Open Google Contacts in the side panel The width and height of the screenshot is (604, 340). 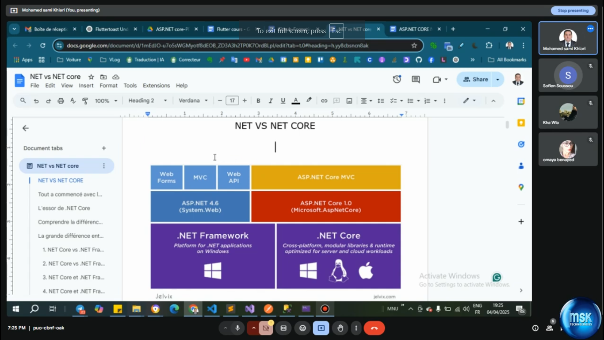(x=521, y=166)
